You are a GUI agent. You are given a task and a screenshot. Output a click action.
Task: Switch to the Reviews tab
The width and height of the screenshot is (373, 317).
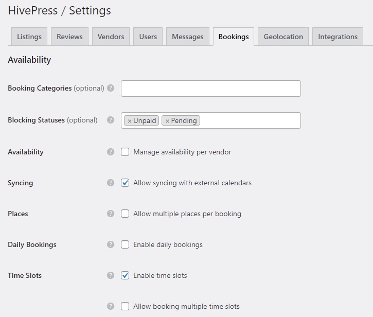point(69,37)
